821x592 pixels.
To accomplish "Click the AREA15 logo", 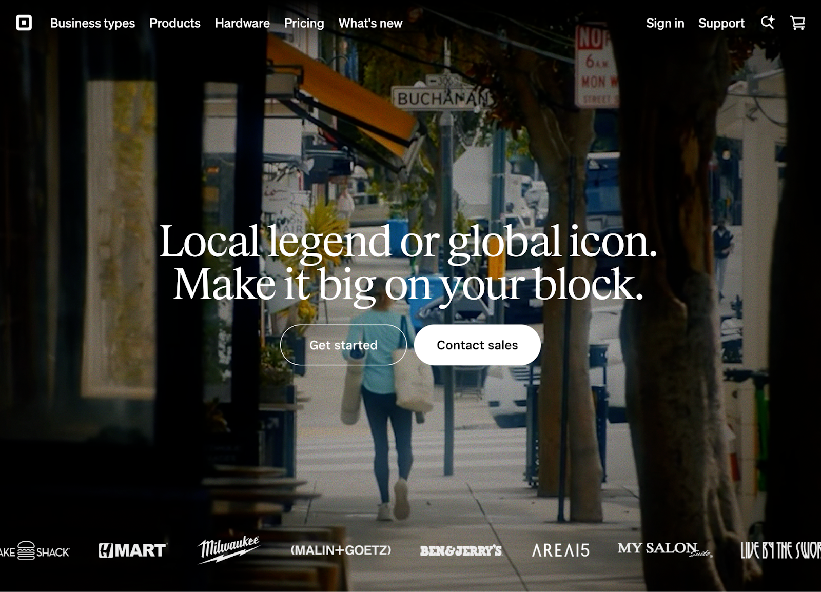I will point(560,550).
